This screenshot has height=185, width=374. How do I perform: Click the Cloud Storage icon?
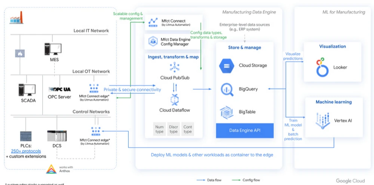pos(227,66)
